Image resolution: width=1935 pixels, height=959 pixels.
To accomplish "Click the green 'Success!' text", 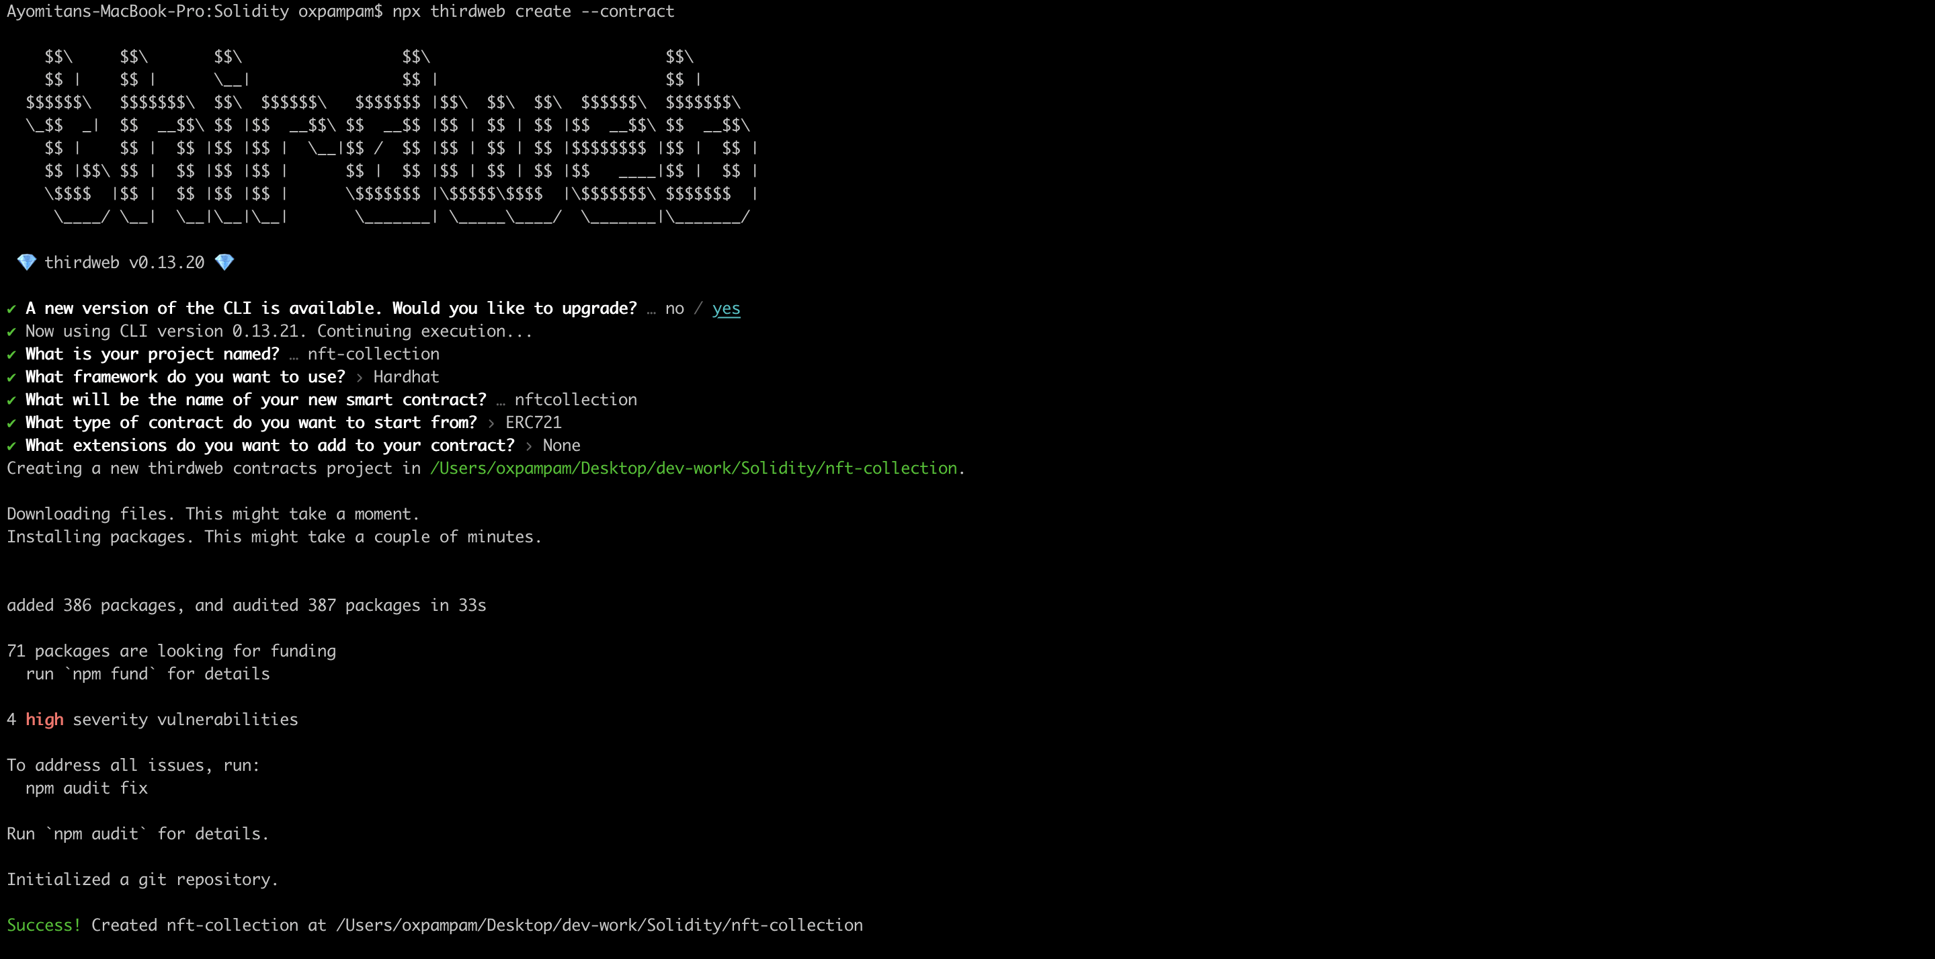I will pos(44,925).
